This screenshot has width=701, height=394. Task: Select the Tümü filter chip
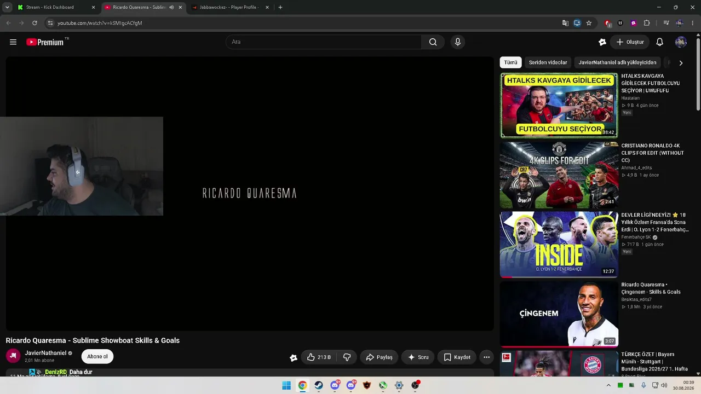pyautogui.click(x=510, y=62)
